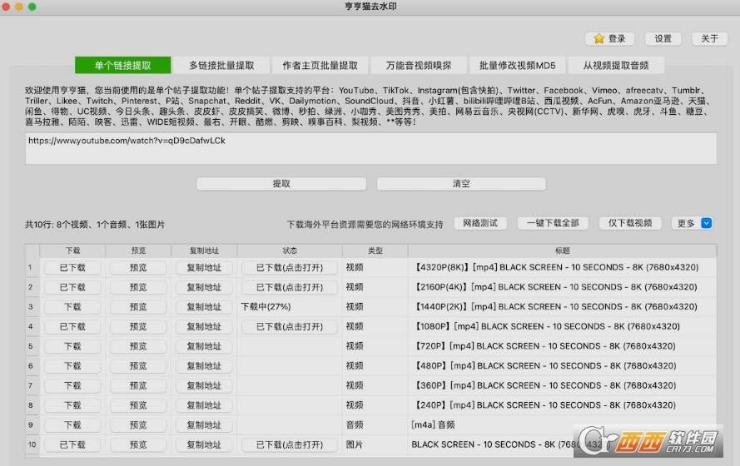Image resolution: width=740 pixels, height=466 pixels.
Task: Preview the 360P video
Action: (138, 386)
